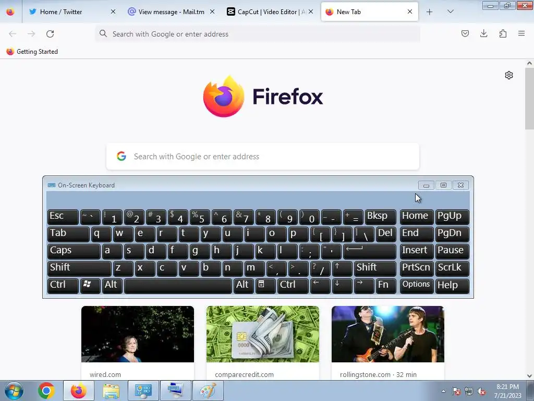Screen dimensions: 534x401
Task: Launch Google Chrome from the taskbar
Action: click(x=46, y=391)
